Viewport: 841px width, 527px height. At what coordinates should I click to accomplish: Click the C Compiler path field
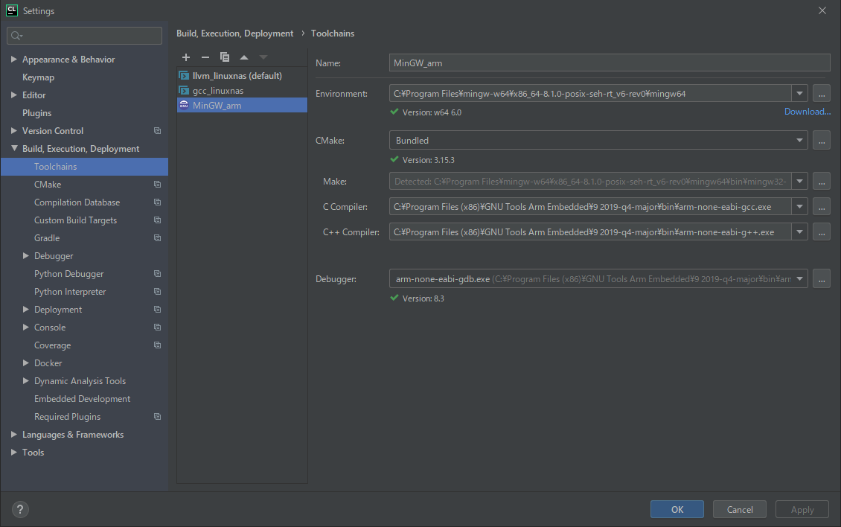click(x=590, y=207)
